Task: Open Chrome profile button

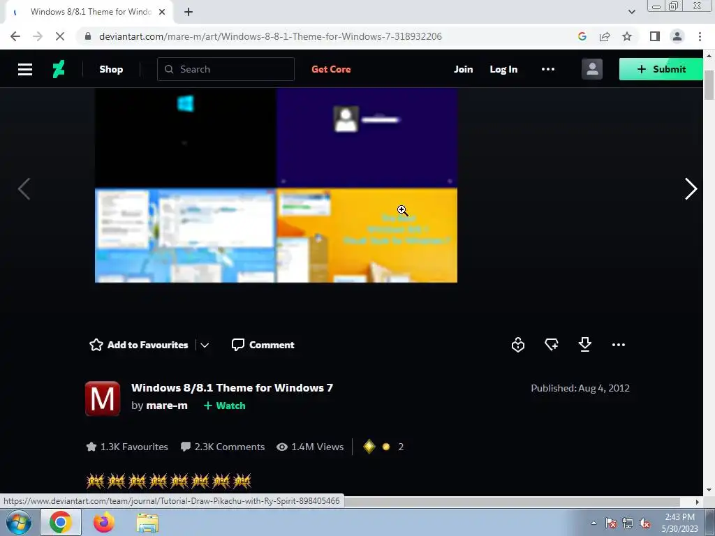Action: pos(677,36)
